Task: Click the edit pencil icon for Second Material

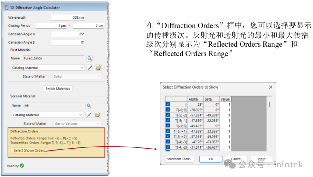Action: 90,114
